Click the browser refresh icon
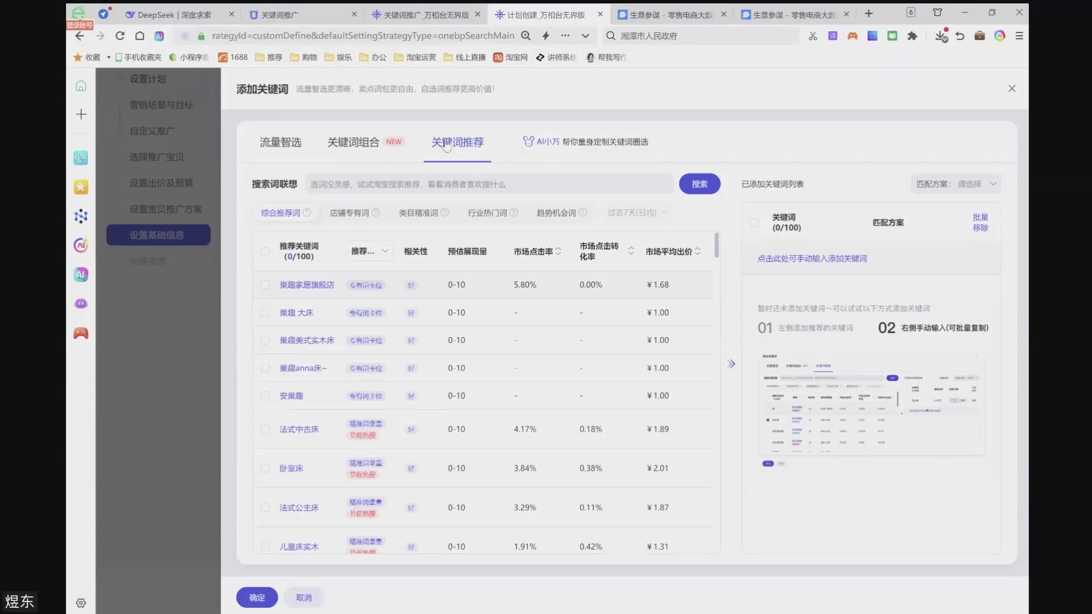 point(119,36)
